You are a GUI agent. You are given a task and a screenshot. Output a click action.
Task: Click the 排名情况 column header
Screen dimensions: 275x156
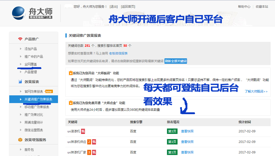click(173, 122)
